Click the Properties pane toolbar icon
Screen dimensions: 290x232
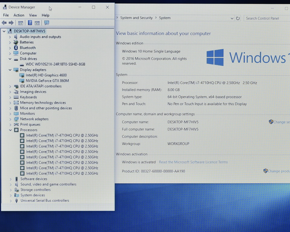[37, 23]
